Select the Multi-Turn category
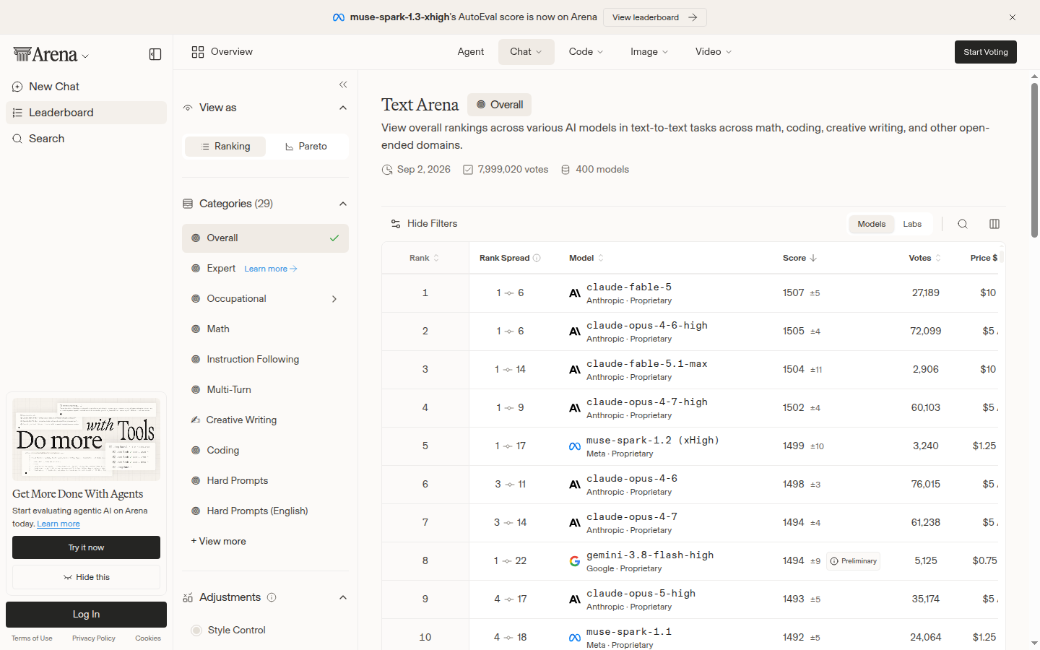The width and height of the screenshot is (1040, 650). 265,390
